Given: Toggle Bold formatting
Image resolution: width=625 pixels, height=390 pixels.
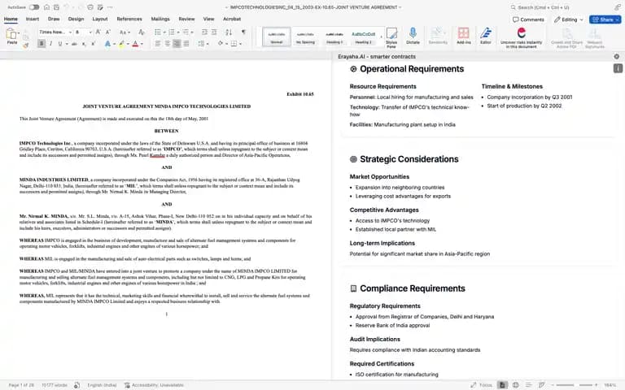Looking at the screenshot, I should tap(42, 43).
